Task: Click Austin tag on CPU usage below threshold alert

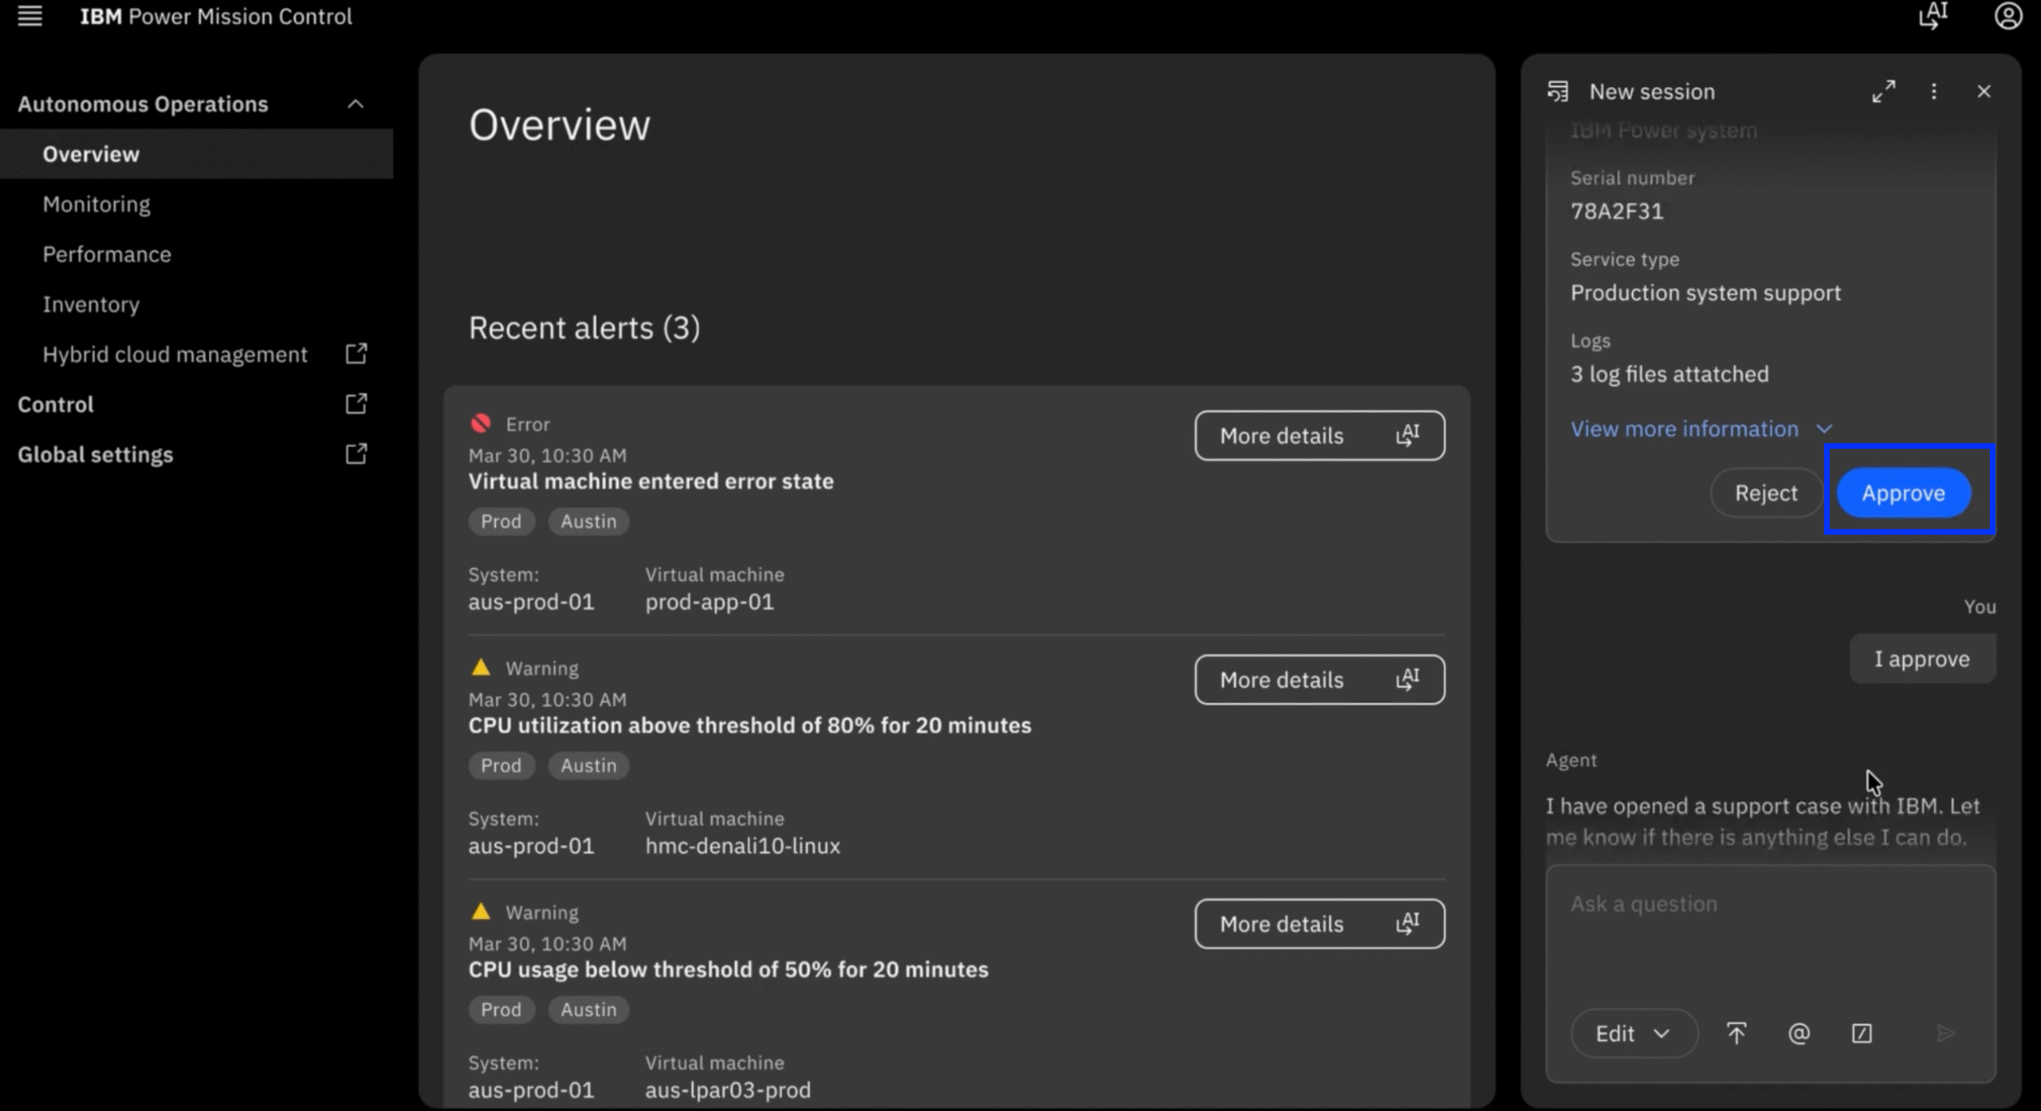Action: pos(588,1009)
